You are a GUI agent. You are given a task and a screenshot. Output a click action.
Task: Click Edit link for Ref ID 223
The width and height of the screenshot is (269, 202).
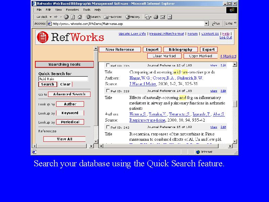click(223, 91)
